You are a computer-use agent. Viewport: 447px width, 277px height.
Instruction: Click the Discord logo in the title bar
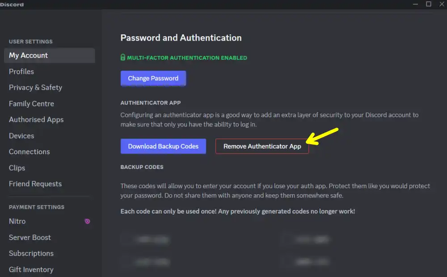pyautogui.click(x=12, y=4)
